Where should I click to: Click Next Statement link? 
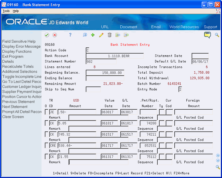click(15, 107)
